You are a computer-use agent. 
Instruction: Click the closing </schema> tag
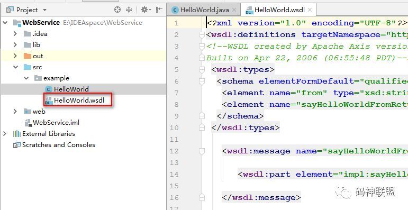coord(240,116)
